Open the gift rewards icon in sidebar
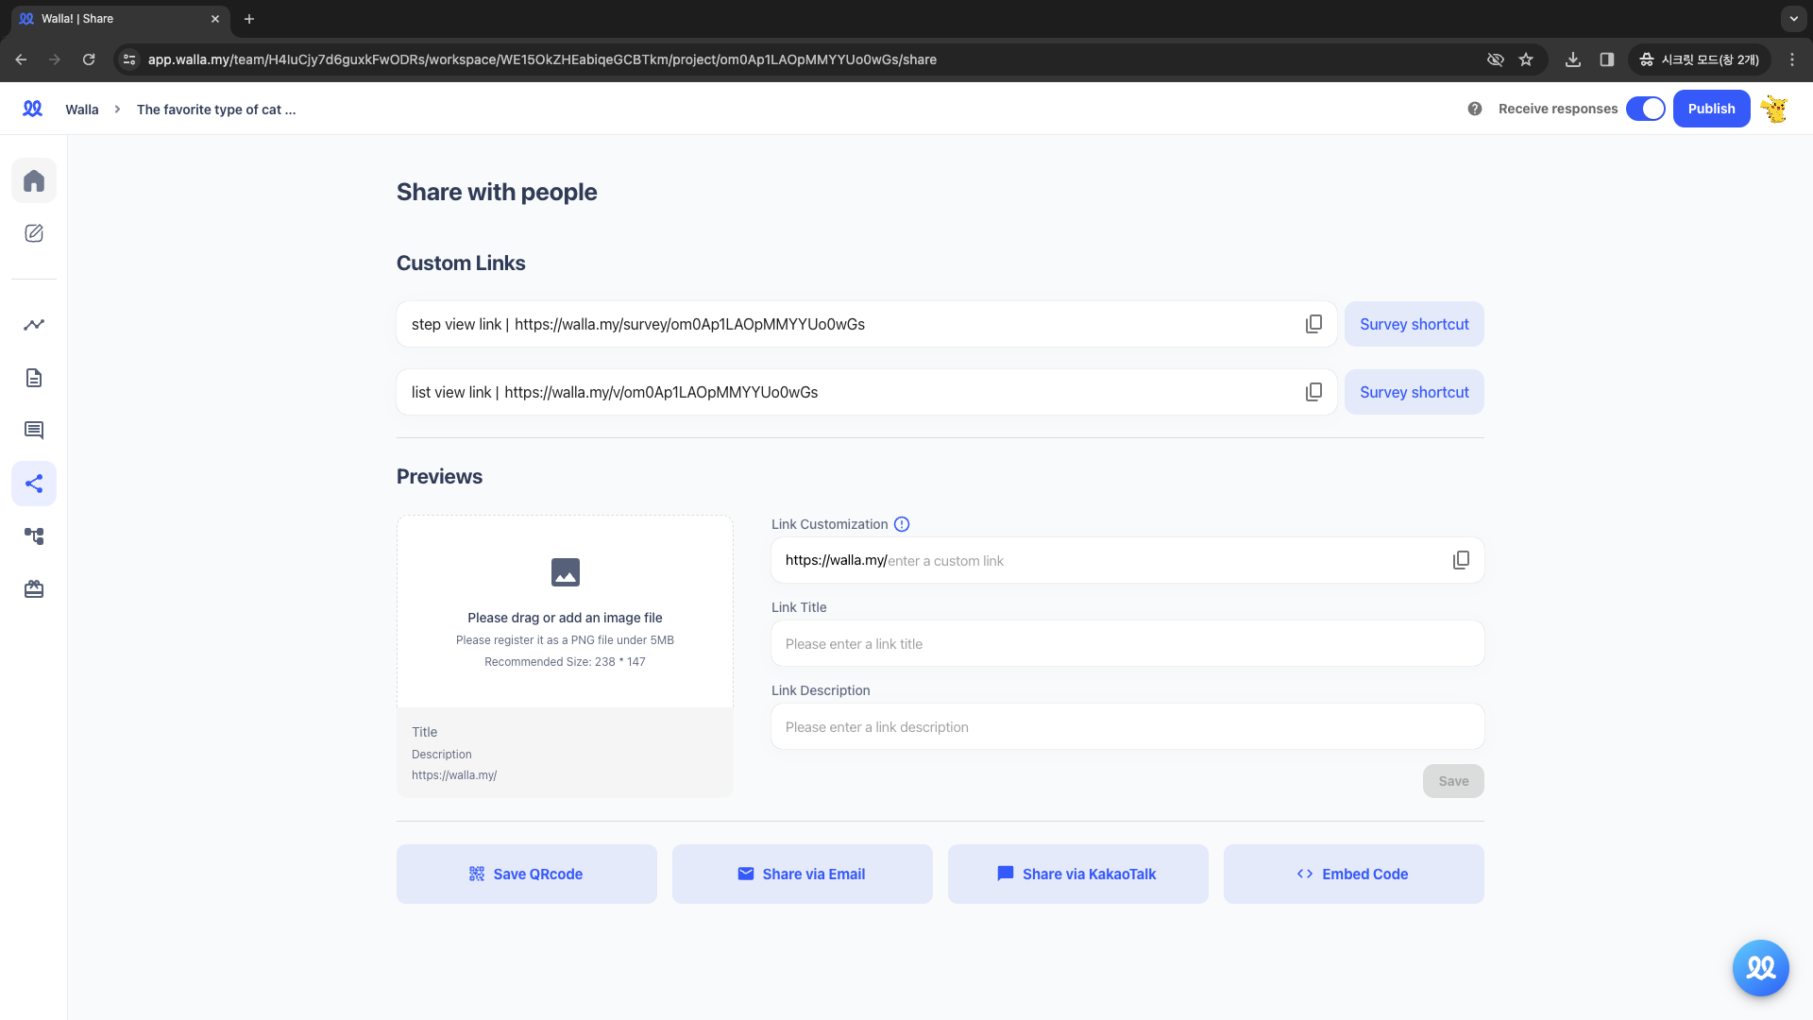 tap(34, 588)
